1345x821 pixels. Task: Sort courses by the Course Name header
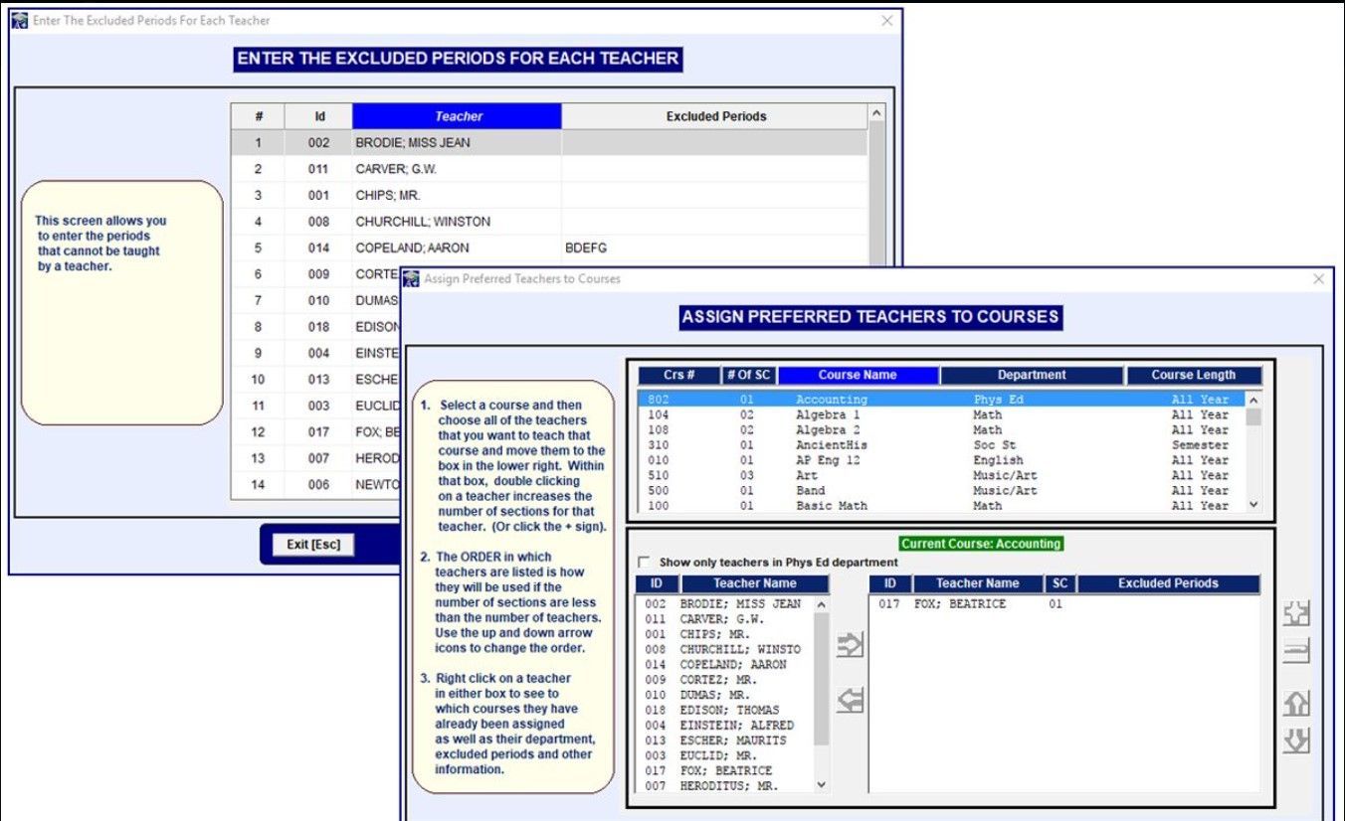point(858,375)
